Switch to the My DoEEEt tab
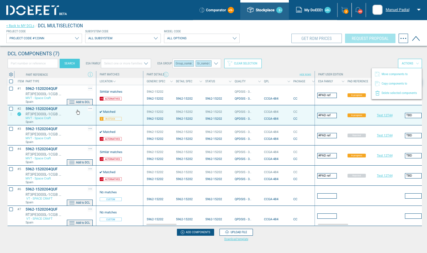Viewport: 427px width, 253px height. pyautogui.click(x=313, y=10)
